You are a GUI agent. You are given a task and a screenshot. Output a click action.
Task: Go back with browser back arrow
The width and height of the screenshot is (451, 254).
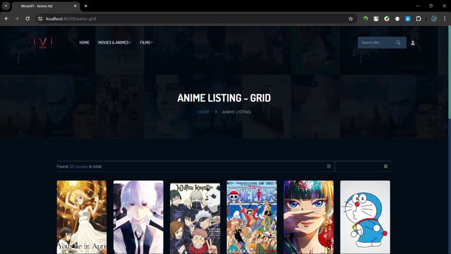click(6, 19)
